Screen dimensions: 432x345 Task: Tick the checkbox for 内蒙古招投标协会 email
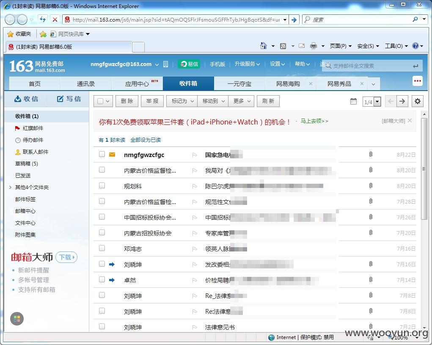tap(102, 232)
